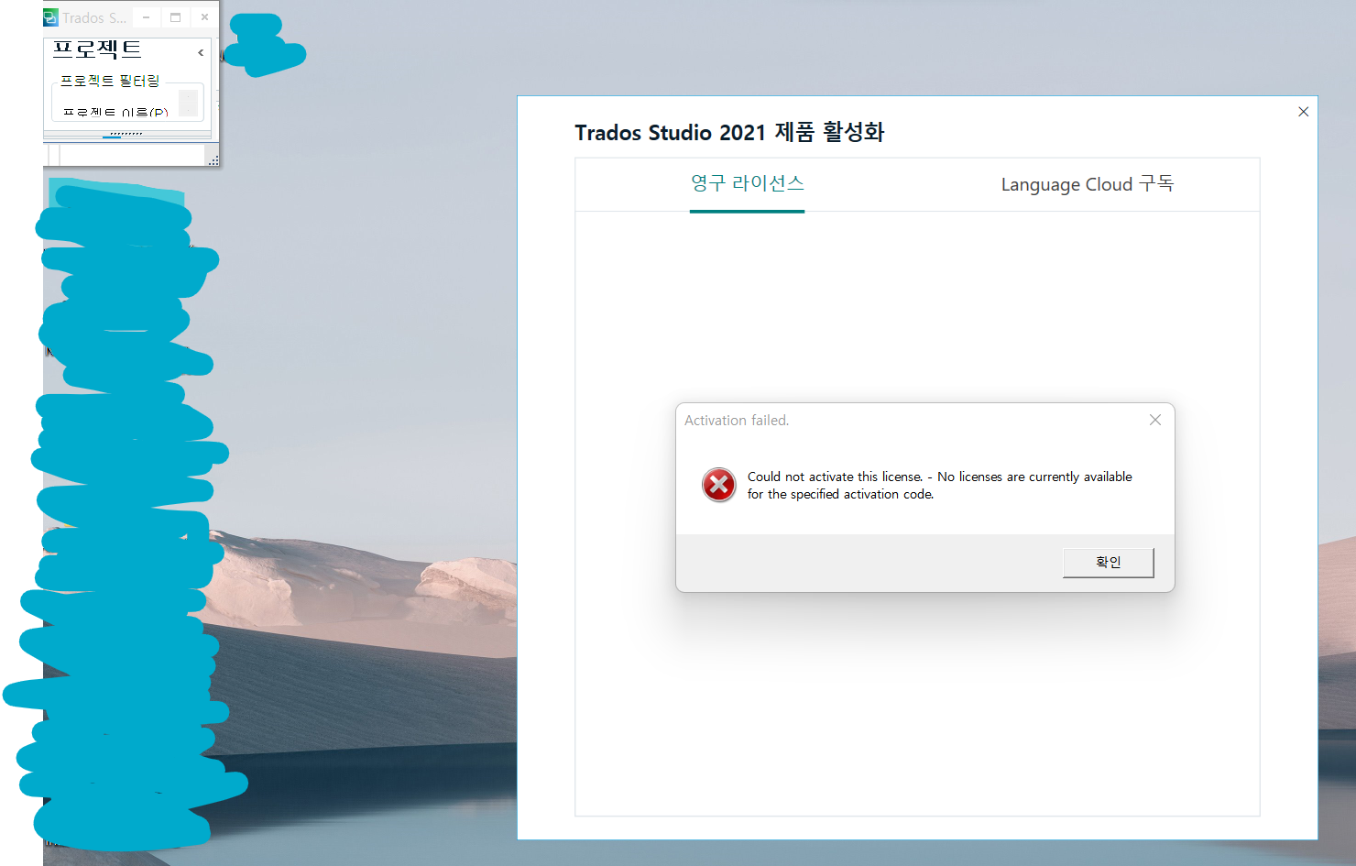Image resolution: width=1356 pixels, height=866 pixels.
Task: Close the small Trados Studio window
Action: coord(204,17)
